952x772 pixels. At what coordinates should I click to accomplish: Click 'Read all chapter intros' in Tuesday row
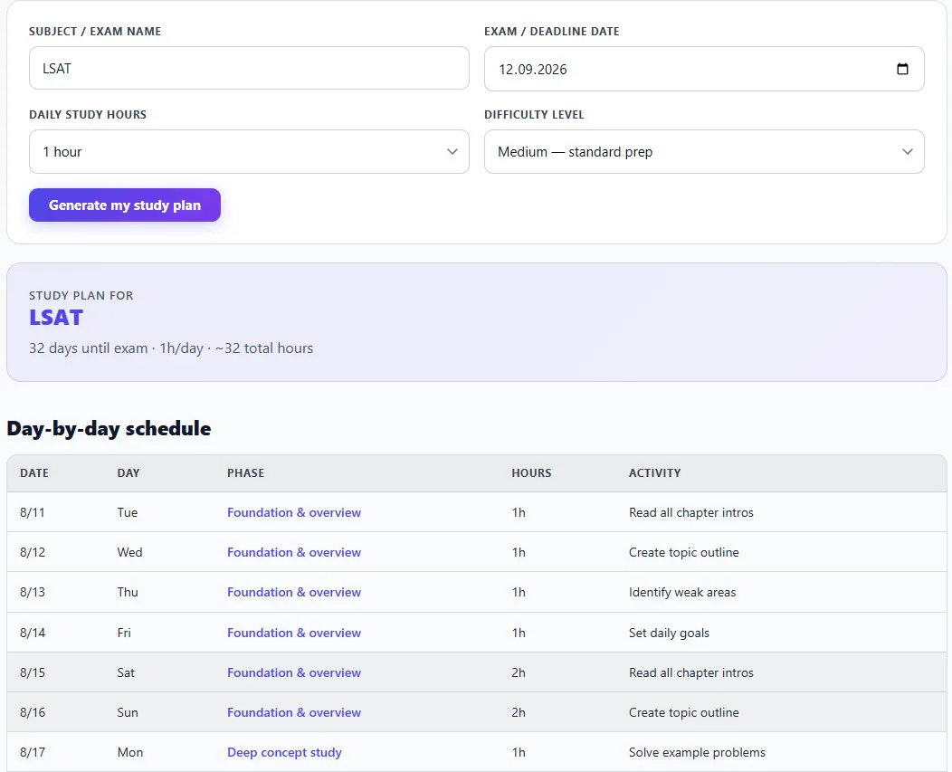point(691,512)
